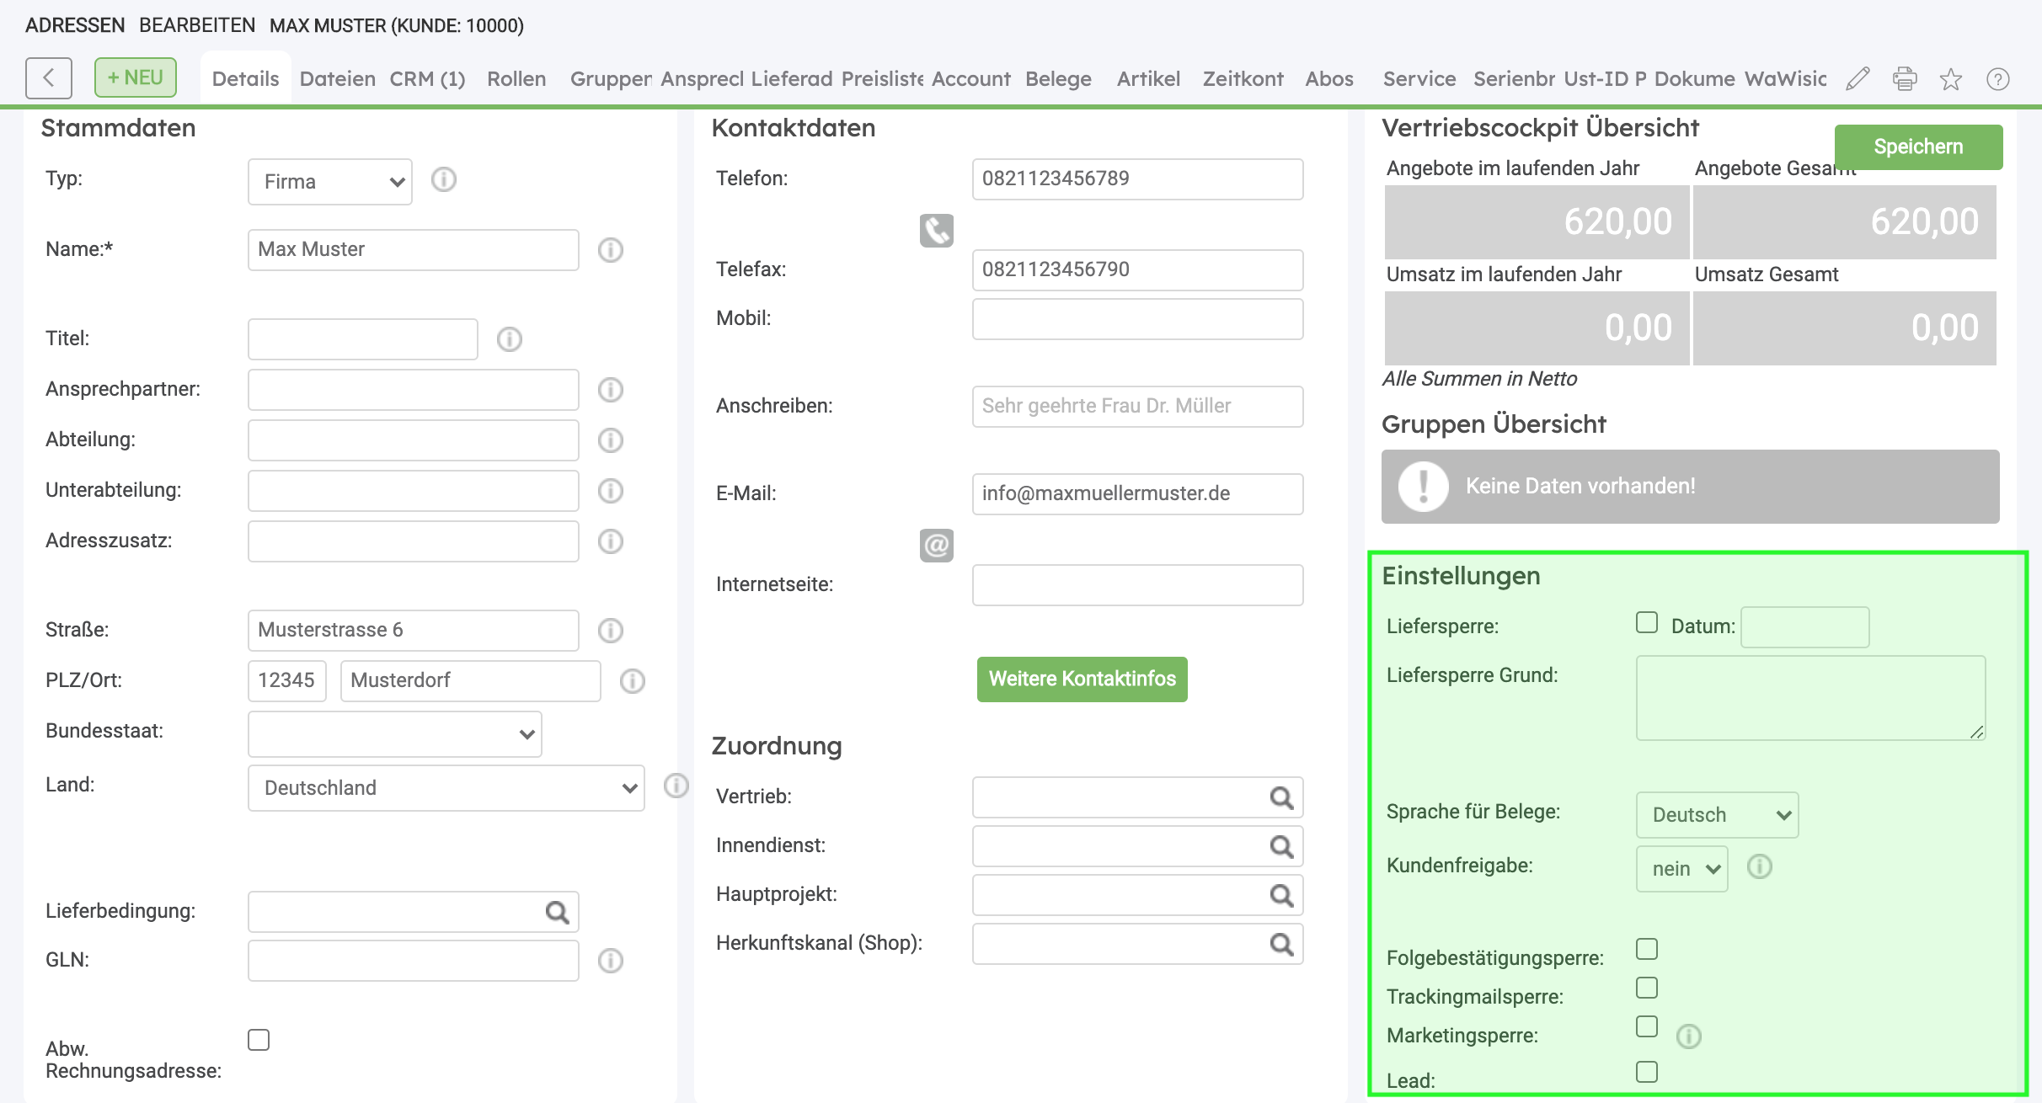
Task: Open the Typ dropdown showing Firma
Action: (329, 182)
